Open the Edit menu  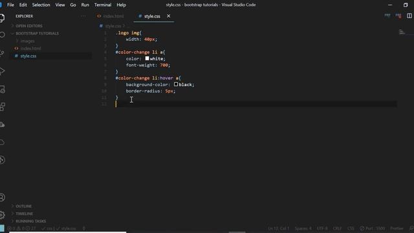pos(23,5)
